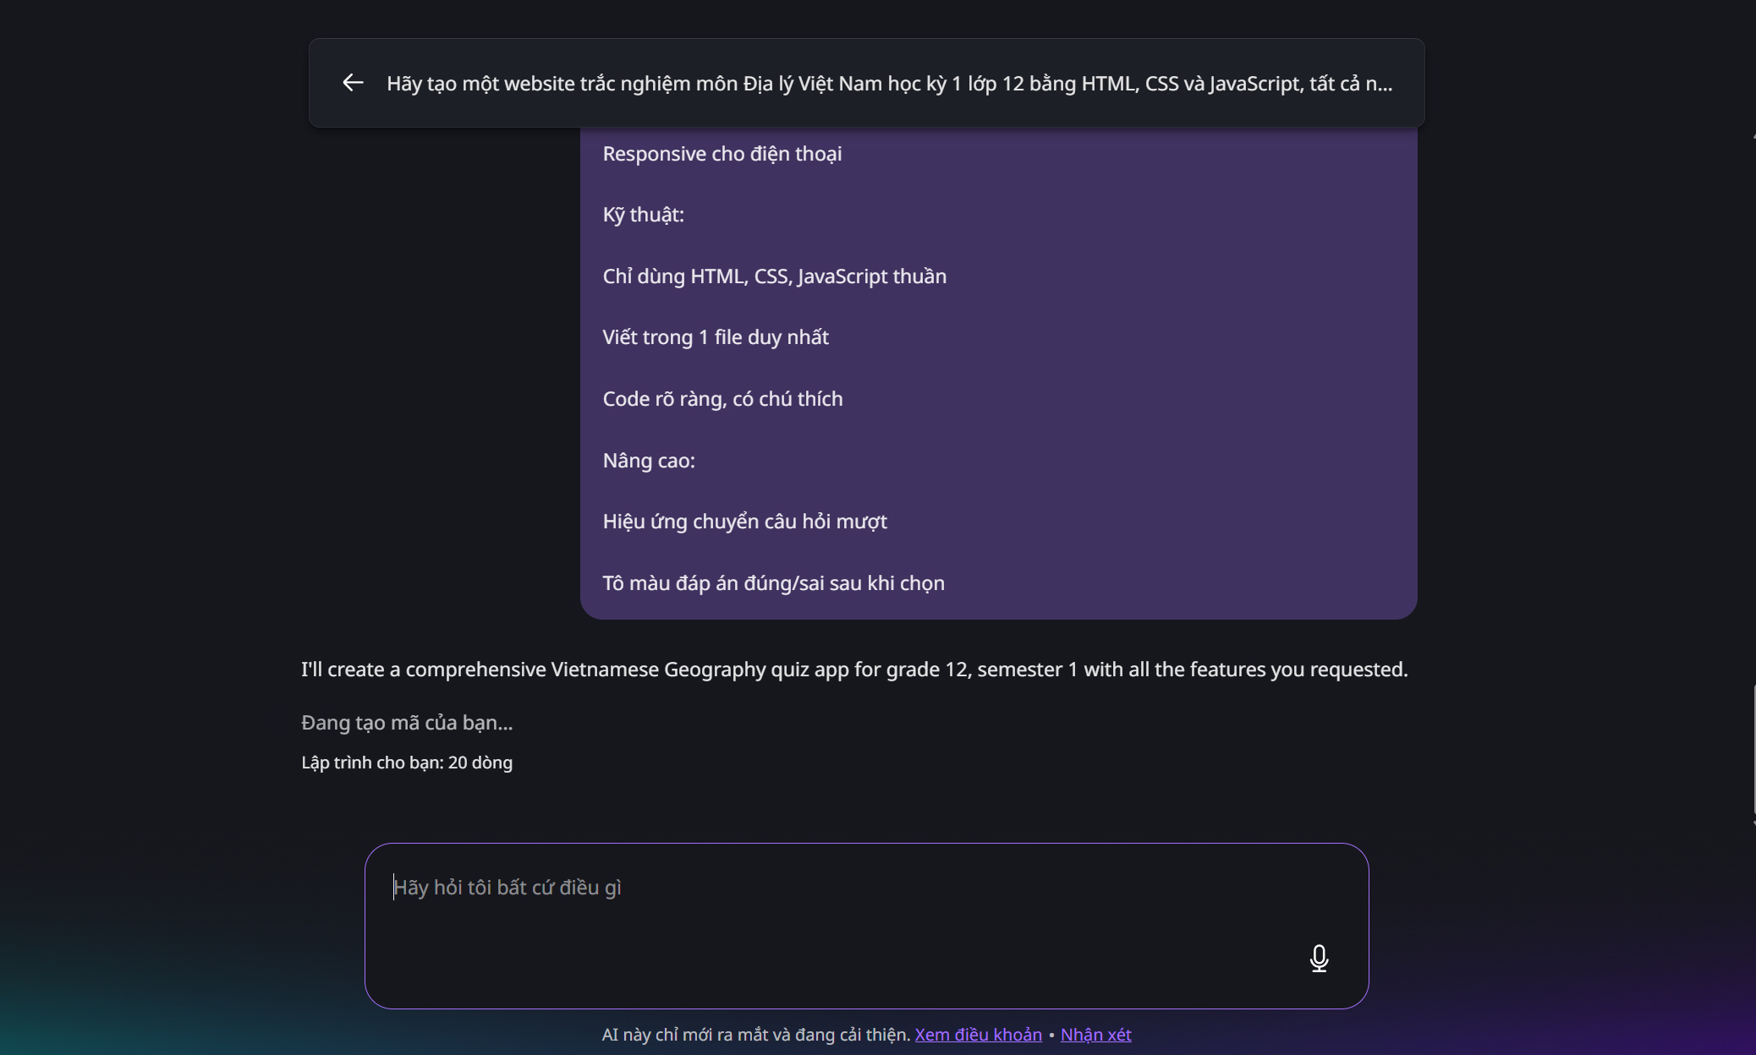The image size is (1756, 1055).
Task: Click the scrollbar down arrow
Action: tap(1753, 823)
